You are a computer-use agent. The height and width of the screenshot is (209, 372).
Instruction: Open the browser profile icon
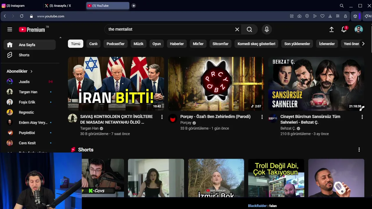click(345, 16)
